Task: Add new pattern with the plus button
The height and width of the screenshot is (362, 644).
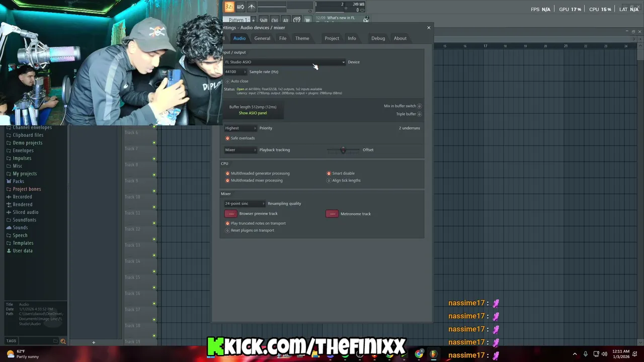Action: (x=254, y=20)
